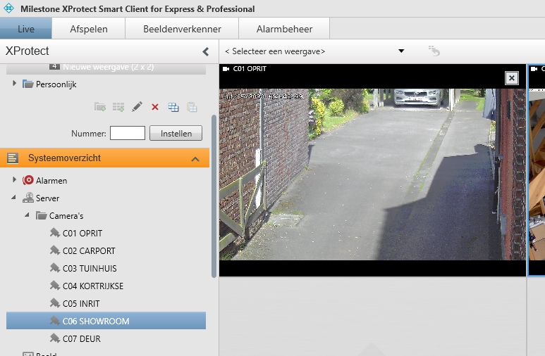The width and height of the screenshot is (545, 356).
Task: Collapse the XProtect side panel arrow
Action: 206,51
